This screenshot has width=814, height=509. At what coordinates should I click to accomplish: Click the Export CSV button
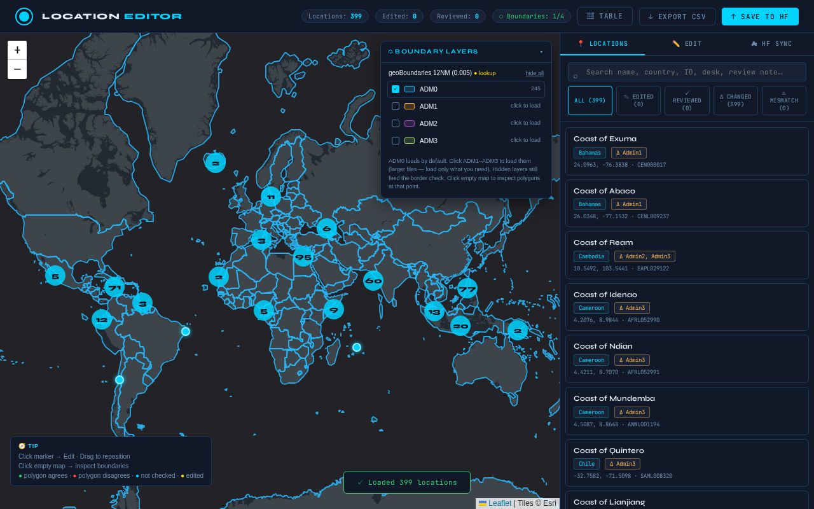(677, 17)
